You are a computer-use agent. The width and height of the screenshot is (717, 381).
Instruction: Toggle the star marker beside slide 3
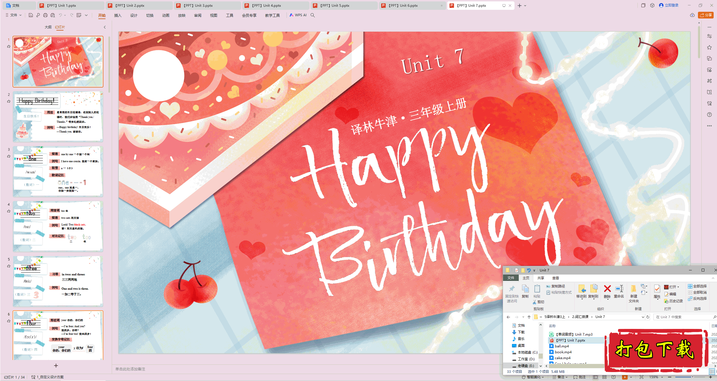(9, 156)
